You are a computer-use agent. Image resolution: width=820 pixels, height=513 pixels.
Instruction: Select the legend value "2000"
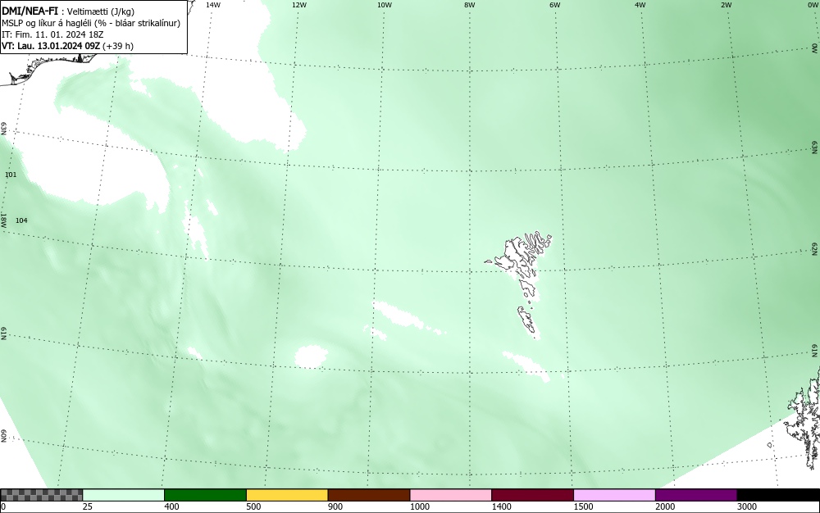(x=665, y=506)
